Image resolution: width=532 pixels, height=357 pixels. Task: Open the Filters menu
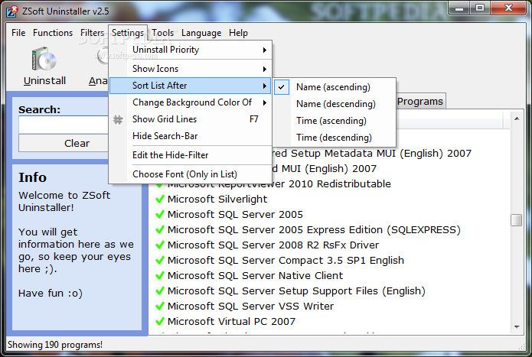tap(92, 33)
